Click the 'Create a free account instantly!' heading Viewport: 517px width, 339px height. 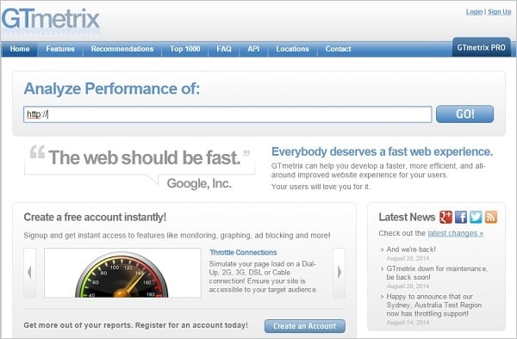95,217
